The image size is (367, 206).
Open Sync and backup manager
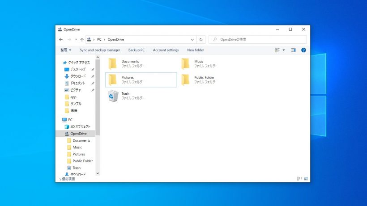tap(100, 50)
